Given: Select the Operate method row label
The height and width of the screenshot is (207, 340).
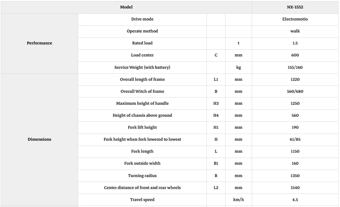Looking at the screenshot, I should 142,31.
